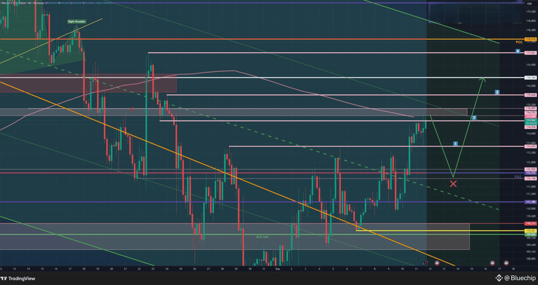Image resolution: width=538 pixels, height=285 pixels.
Task: Select the POC text label
Action: point(519,42)
